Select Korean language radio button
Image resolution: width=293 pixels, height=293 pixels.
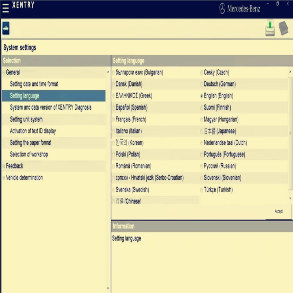click(114, 143)
